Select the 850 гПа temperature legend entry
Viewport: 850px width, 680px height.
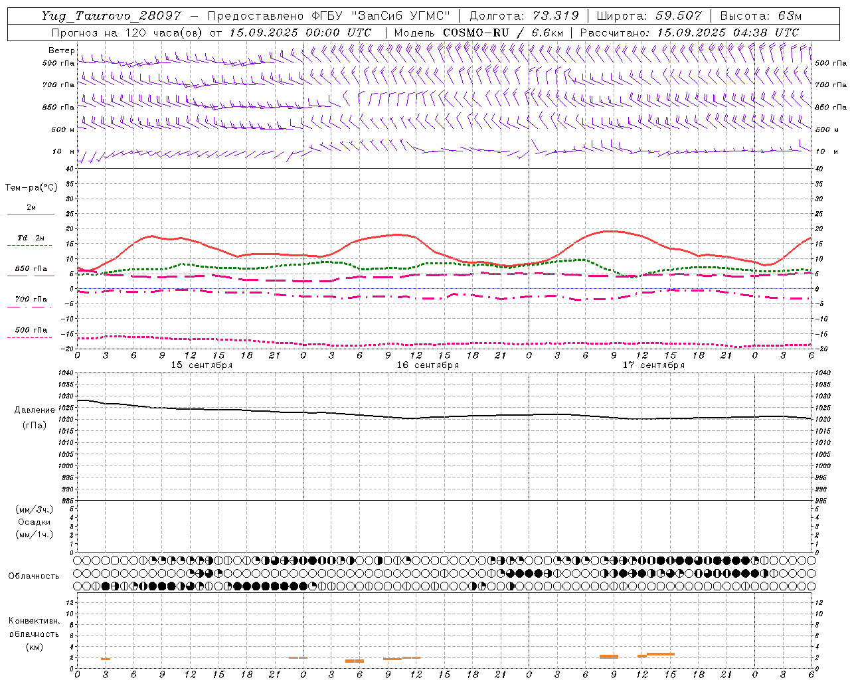(x=31, y=269)
